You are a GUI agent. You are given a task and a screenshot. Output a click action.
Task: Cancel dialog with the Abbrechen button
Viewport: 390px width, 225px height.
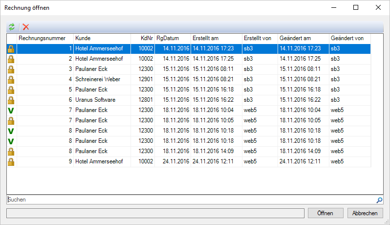[365, 213]
